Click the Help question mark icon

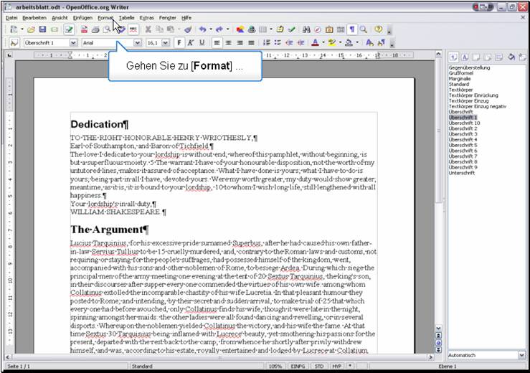378,29
